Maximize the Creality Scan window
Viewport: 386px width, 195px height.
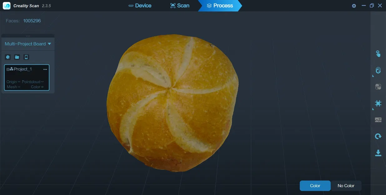[372, 6]
